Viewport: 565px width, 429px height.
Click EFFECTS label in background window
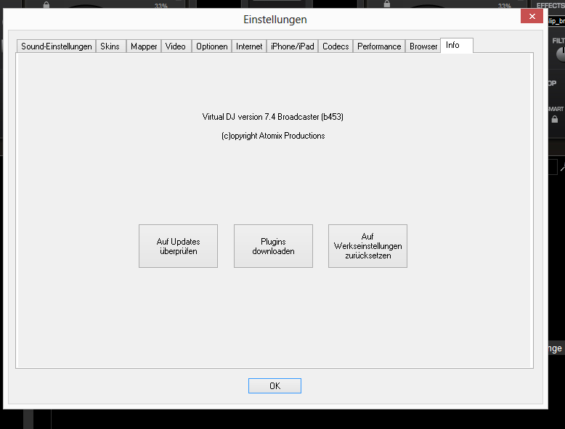tap(550, 5)
